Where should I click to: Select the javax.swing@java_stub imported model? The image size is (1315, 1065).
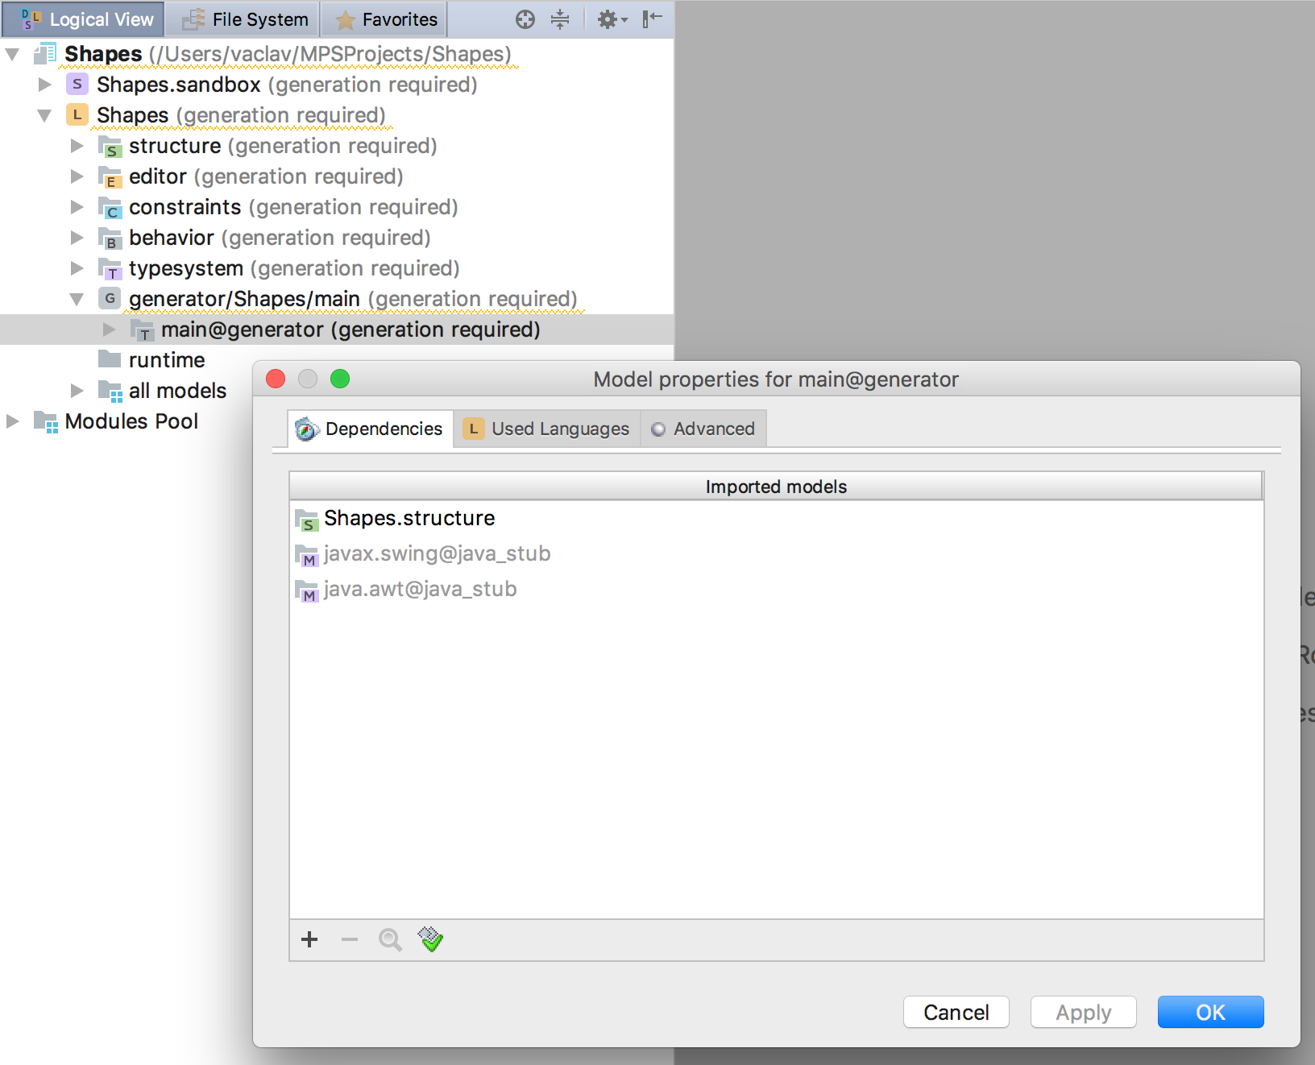[437, 553]
